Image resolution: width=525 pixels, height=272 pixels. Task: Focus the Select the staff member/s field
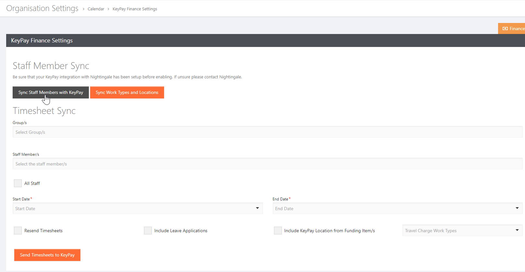(x=268, y=164)
